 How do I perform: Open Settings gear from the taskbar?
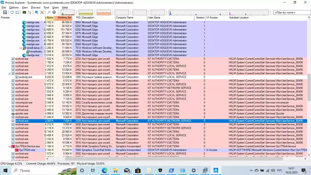click(x=193, y=170)
